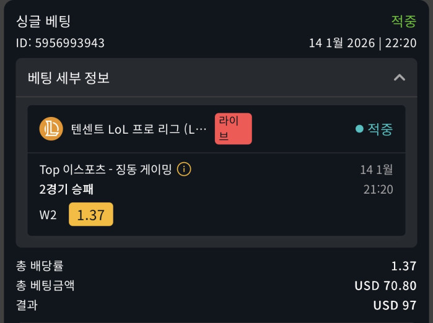Click the 총 배당률 row label
Screen dimensions: 433x323
pyautogui.click(x=40, y=266)
